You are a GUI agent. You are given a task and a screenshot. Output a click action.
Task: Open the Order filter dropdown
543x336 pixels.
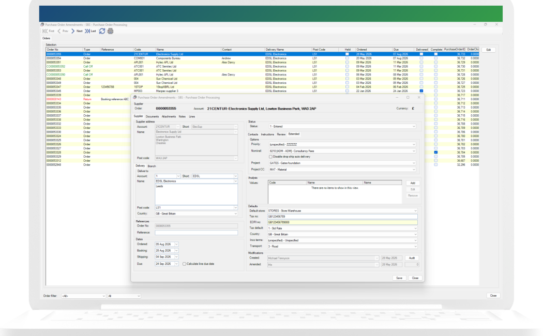point(83,296)
